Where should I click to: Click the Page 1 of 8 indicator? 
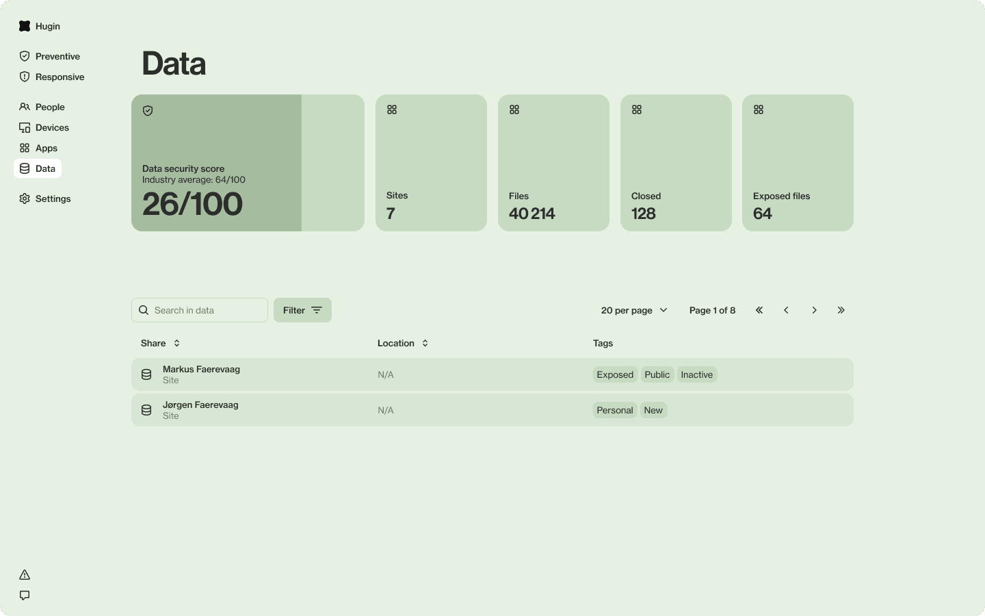click(x=712, y=310)
